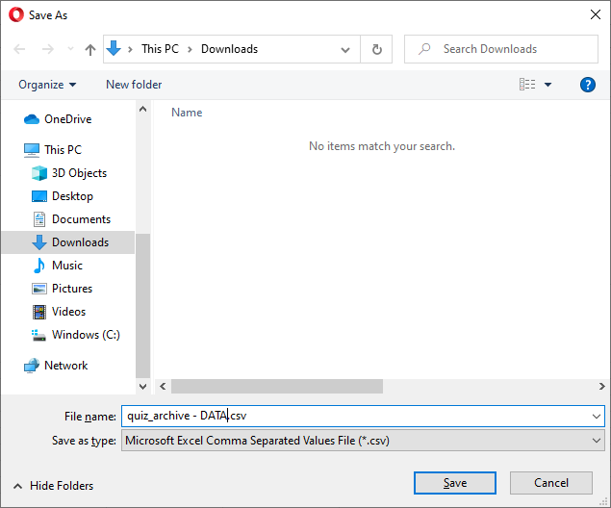Select OneDrive in the navigation pane
This screenshot has width=611, height=508.
tap(67, 119)
